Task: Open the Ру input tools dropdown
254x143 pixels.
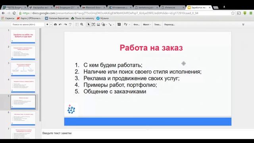Action: (x=127, y=25)
